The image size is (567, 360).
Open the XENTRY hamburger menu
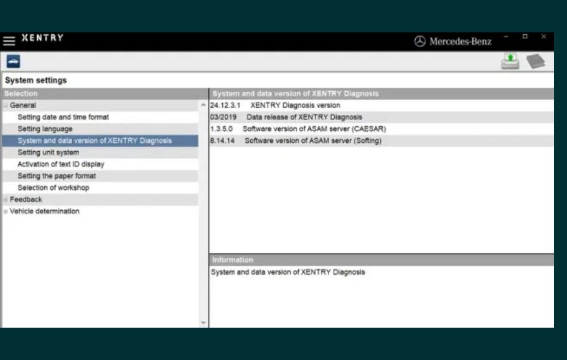[x=9, y=41]
